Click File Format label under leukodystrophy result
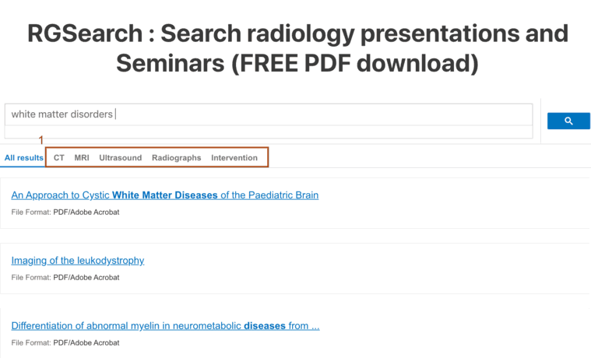Viewport: 591px width, 358px height. pos(31,277)
